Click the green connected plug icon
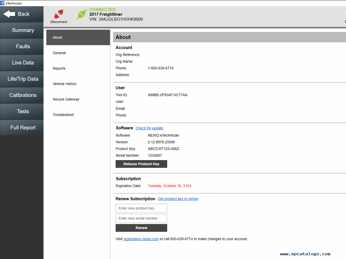This screenshot has height=259, width=346. [82, 14]
